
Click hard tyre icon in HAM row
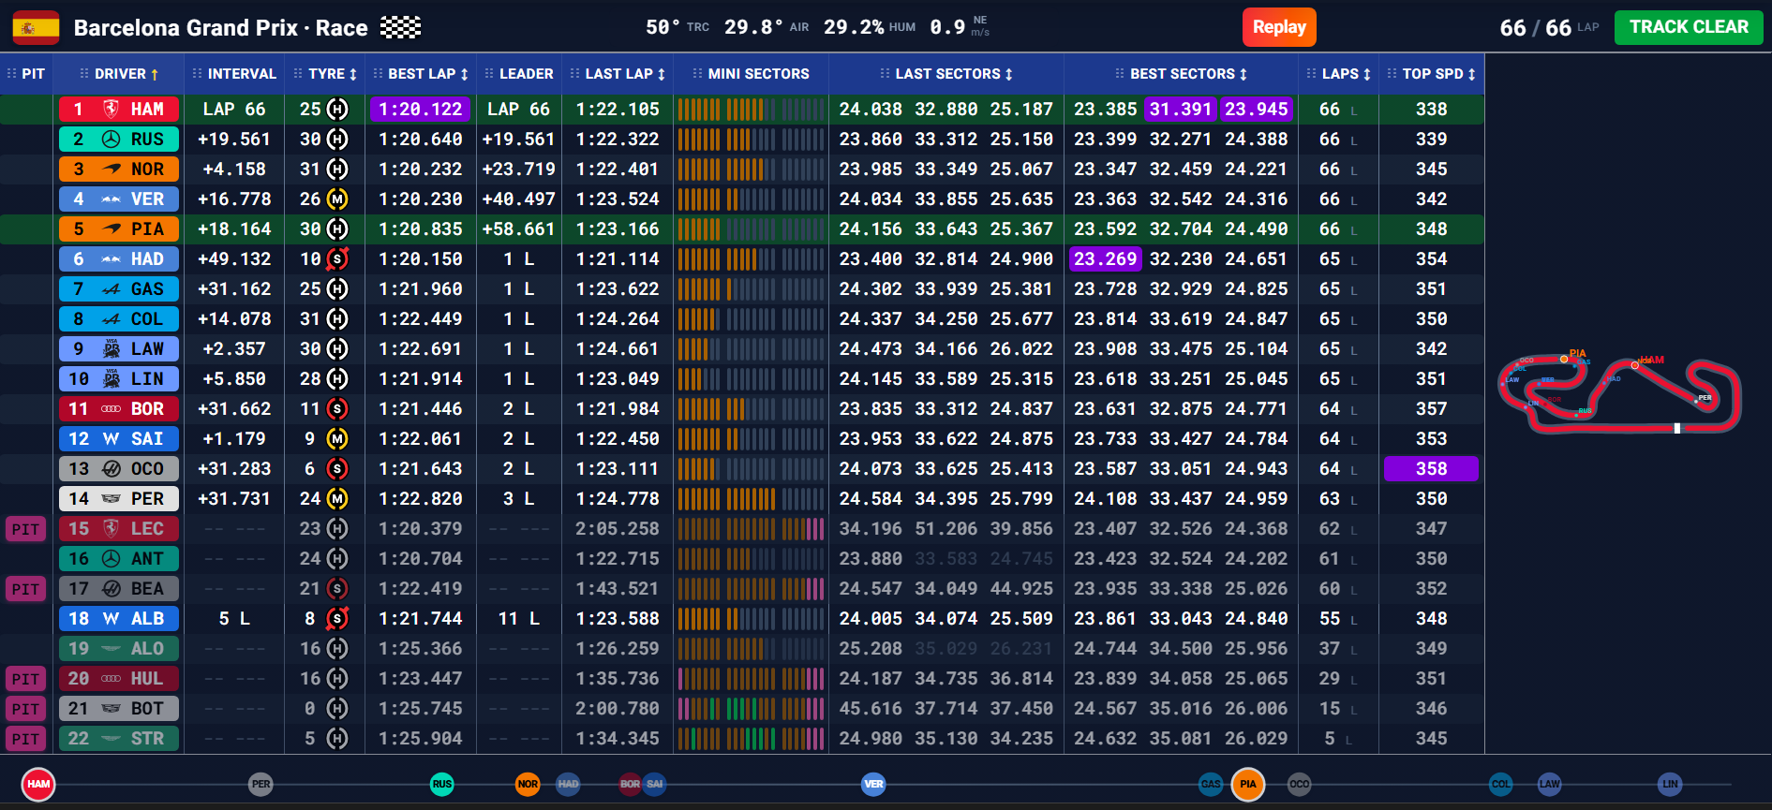click(337, 110)
